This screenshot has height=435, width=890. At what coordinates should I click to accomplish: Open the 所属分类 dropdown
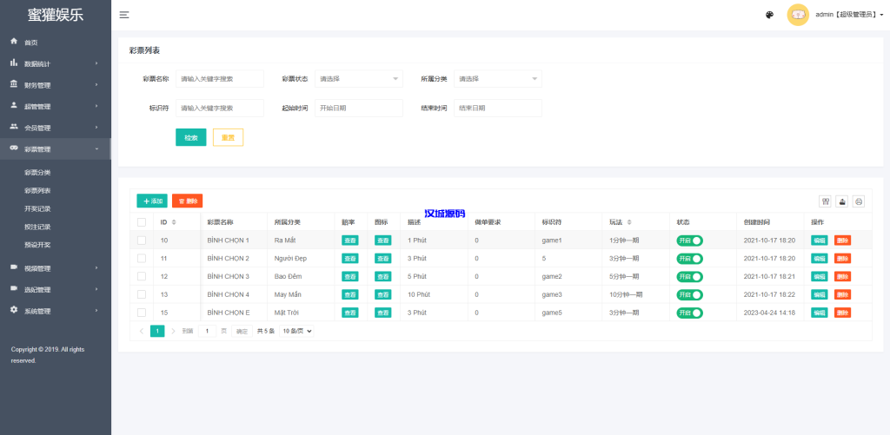click(x=498, y=79)
